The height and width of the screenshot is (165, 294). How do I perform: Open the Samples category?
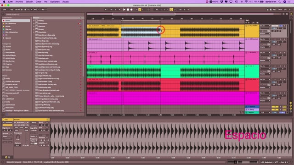pyautogui.click(x=8, y=70)
